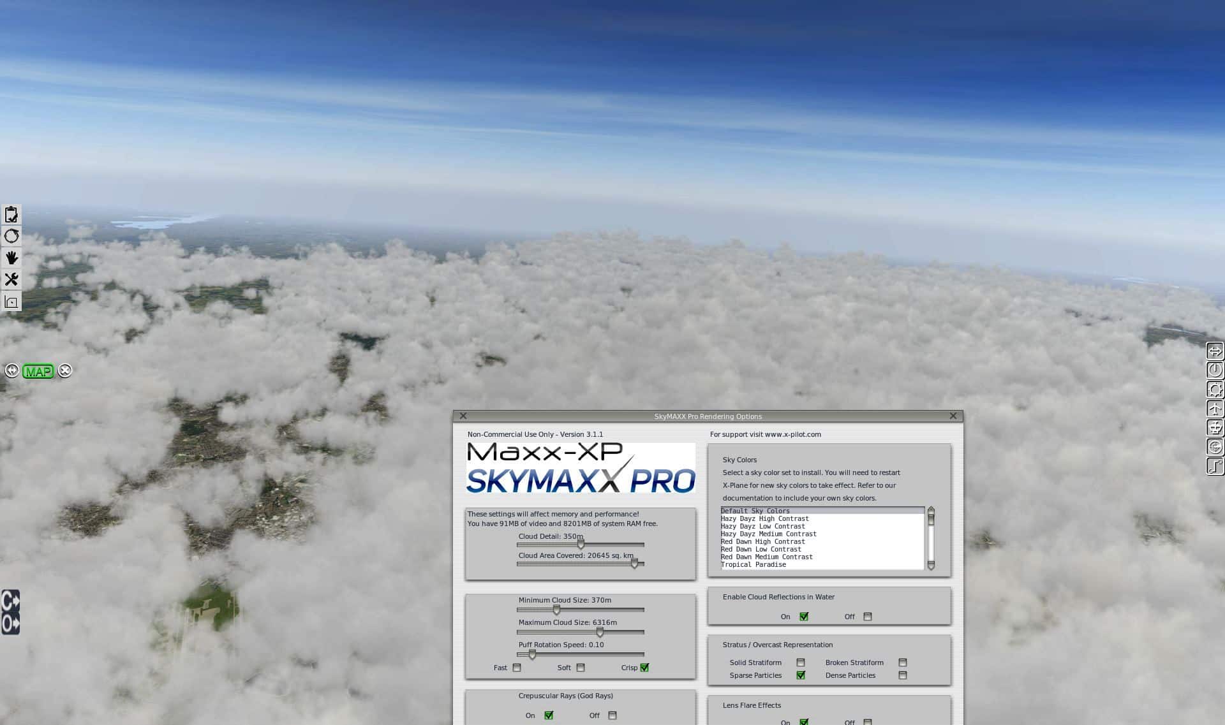Click the airplane icon in right sidebar
1225x725 pixels.
[1215, 409]
